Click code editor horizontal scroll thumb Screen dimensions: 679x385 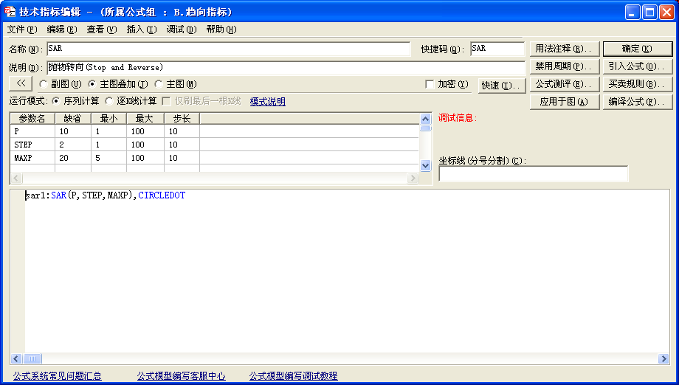tap(32, 358)
